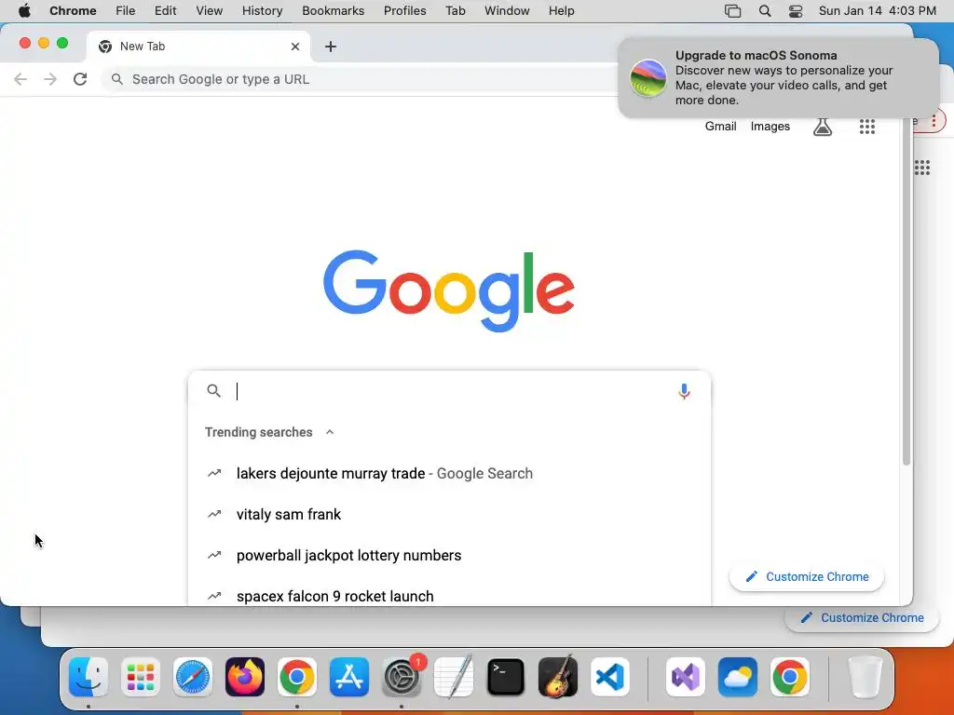Viewport: 954px width, 715px height.
Task: Open the Trash in the Dock
Action: (865, 677)
